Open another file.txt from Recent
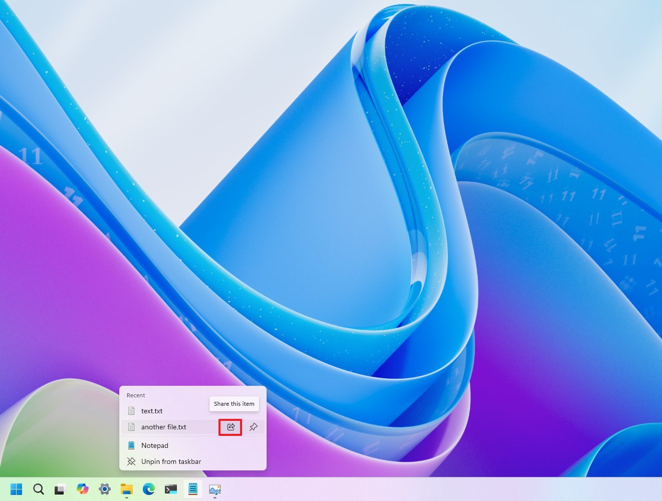 pos(164,427)
